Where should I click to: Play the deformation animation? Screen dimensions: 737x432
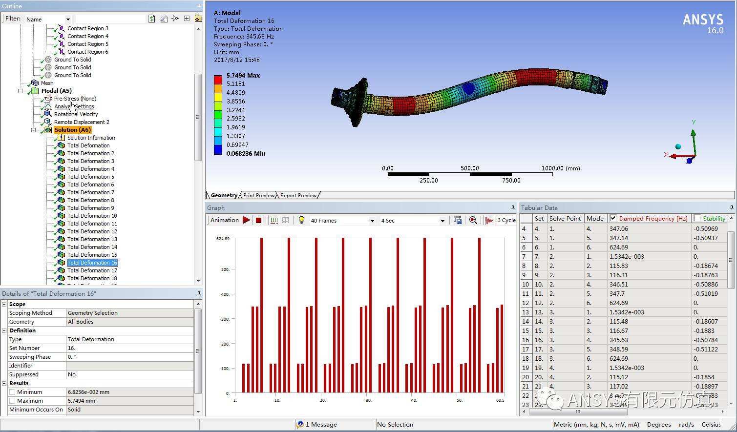tap(247, 220)
